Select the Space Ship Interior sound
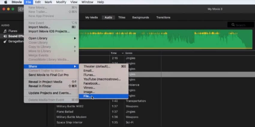The image size is (255, 127). (x=69, y=122)
